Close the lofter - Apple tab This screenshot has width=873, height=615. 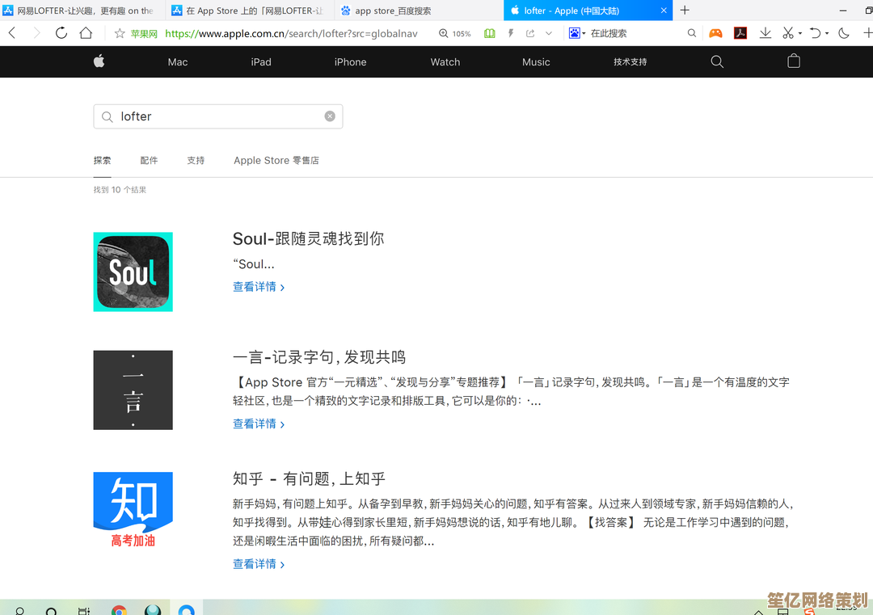click(664, 11)
